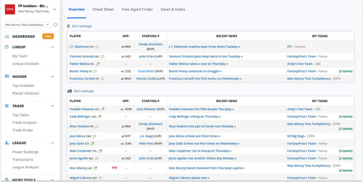
Task: Open Top Taken under Trade
Action: 21,115
